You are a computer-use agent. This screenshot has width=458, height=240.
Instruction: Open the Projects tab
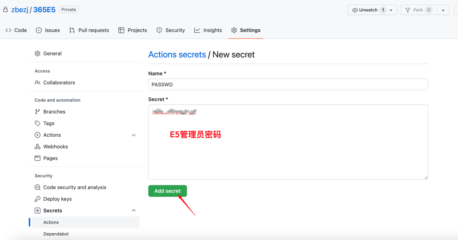pyautogui.click(x=133, y=30)
